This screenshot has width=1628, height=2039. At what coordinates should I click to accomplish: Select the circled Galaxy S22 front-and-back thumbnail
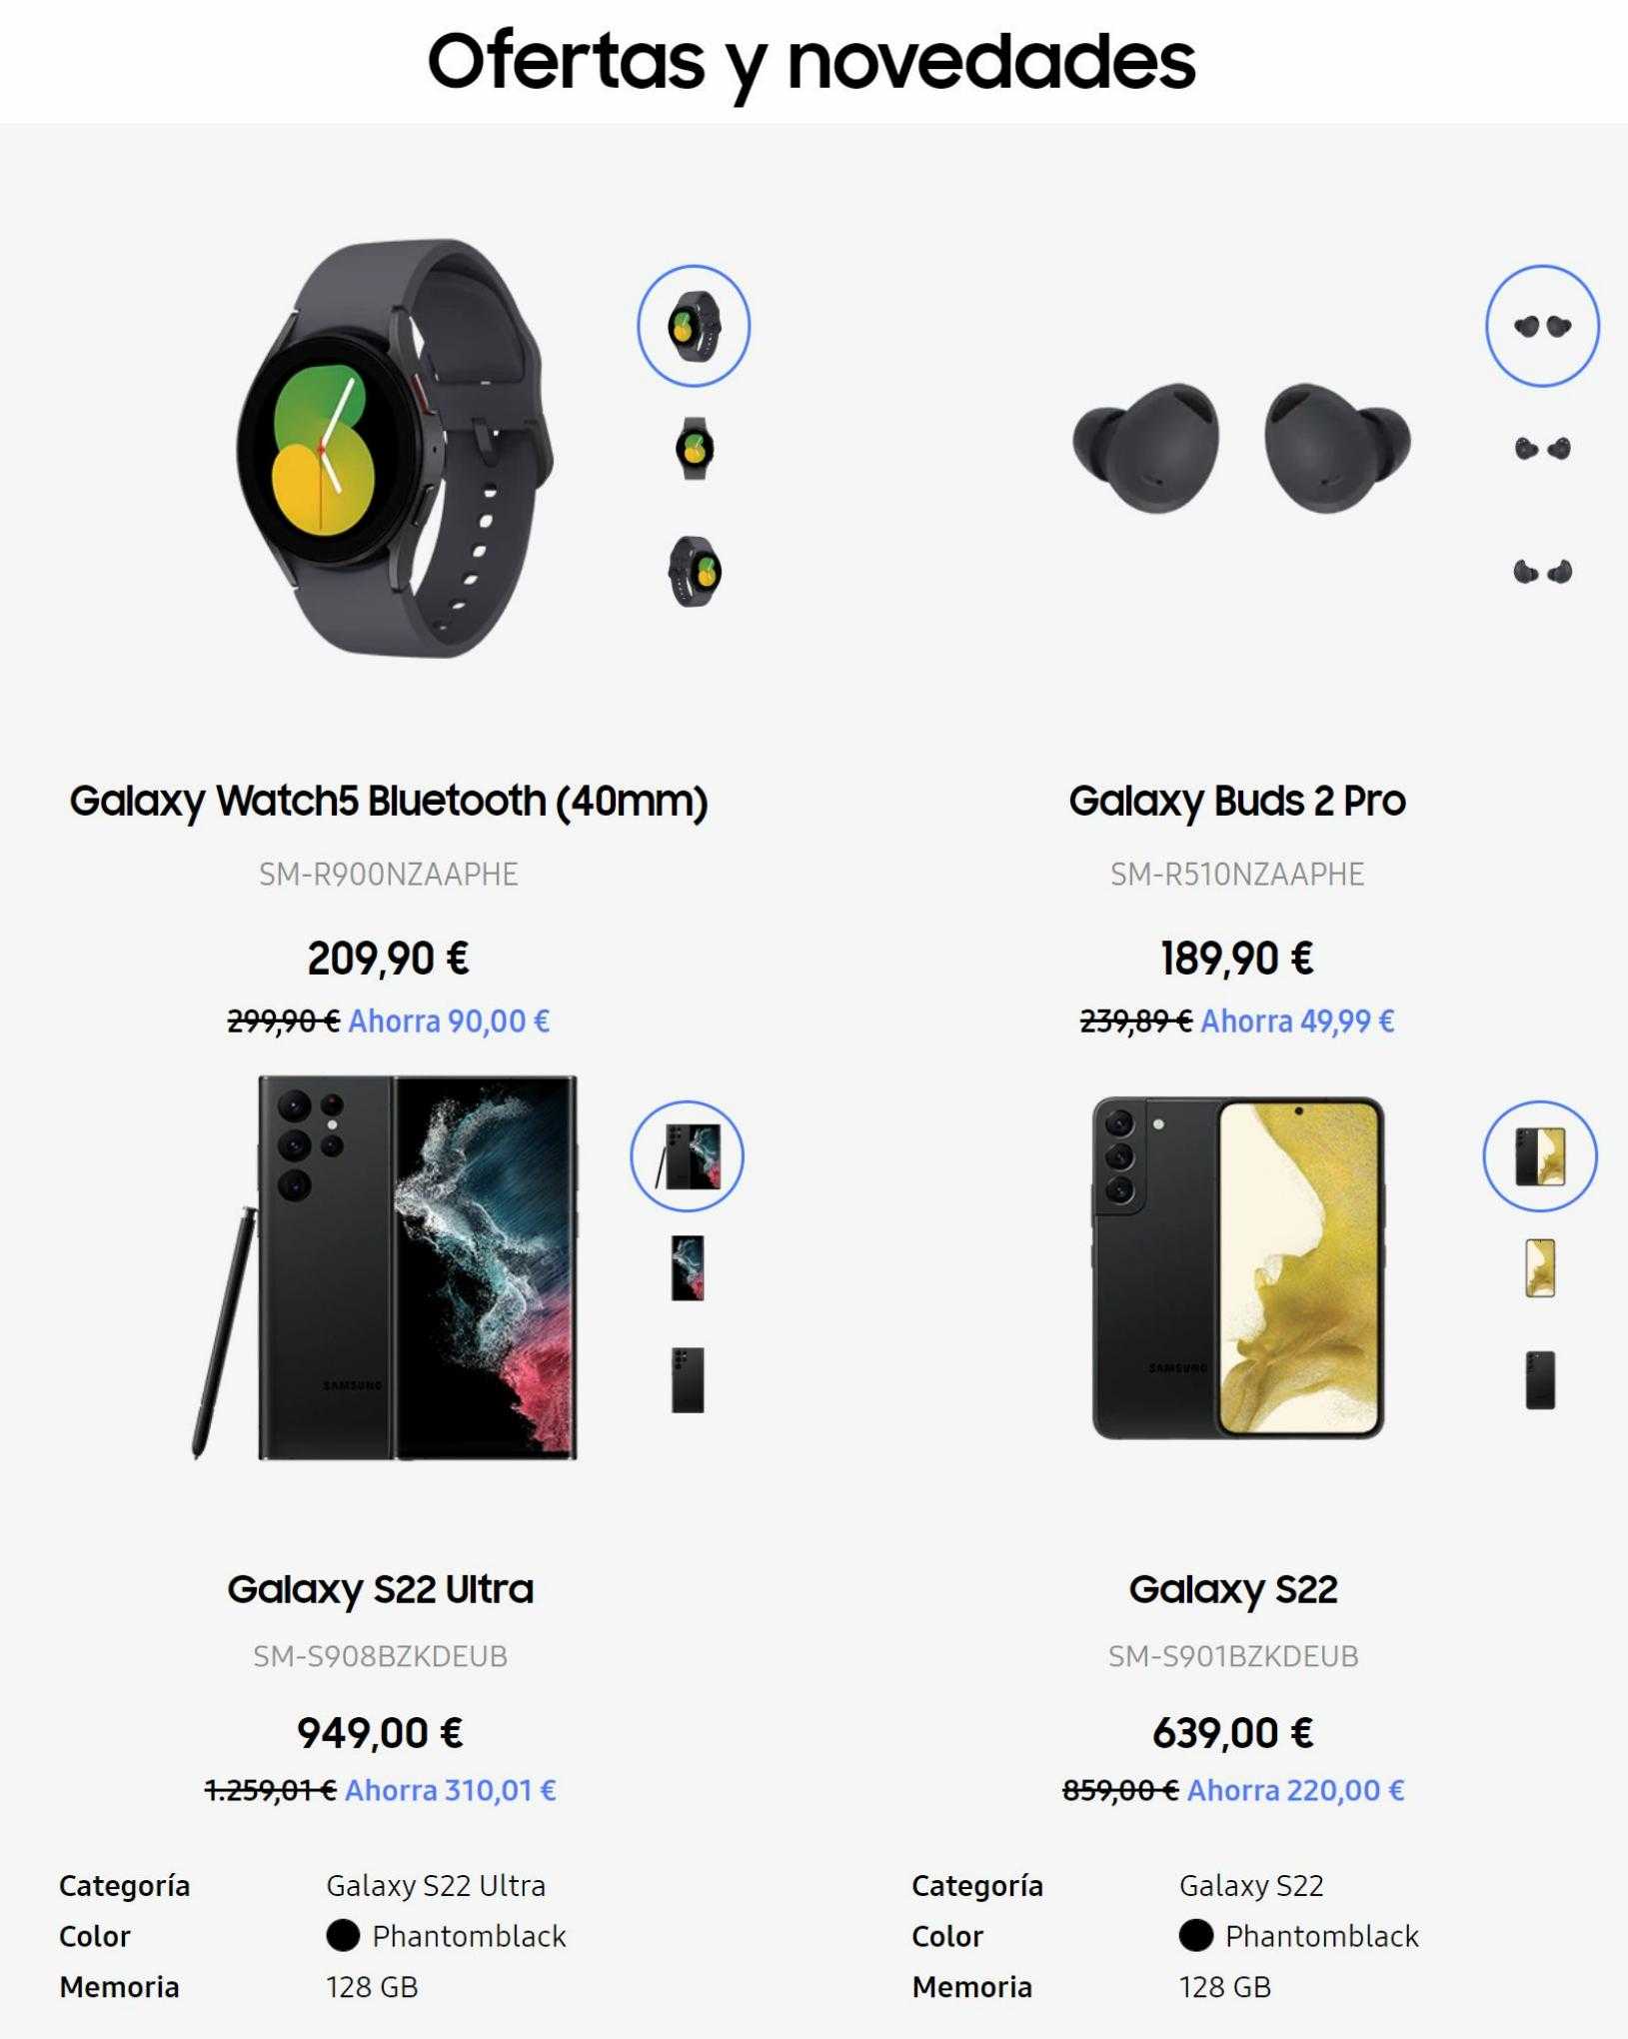tap(1540, 1156)
